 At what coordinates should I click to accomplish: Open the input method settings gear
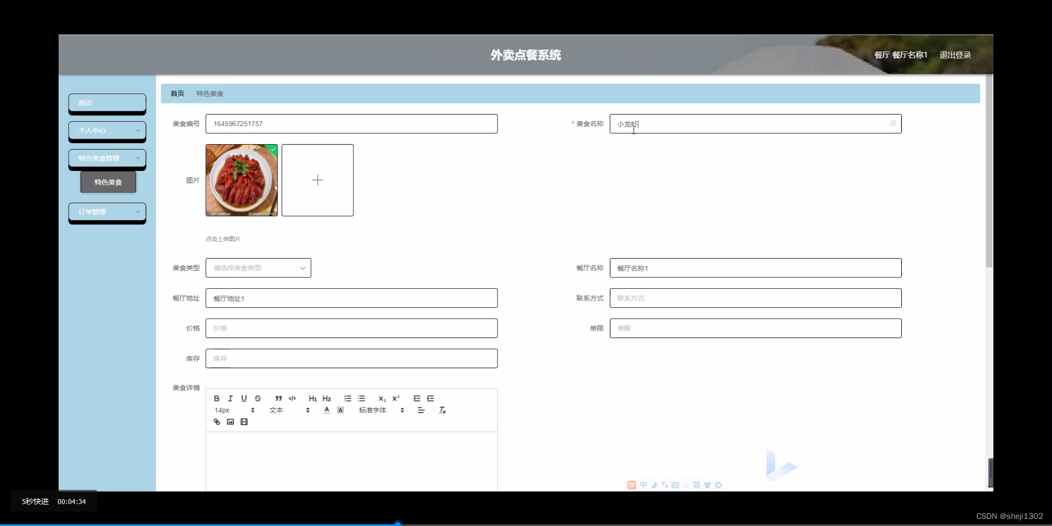coord(719,485)
